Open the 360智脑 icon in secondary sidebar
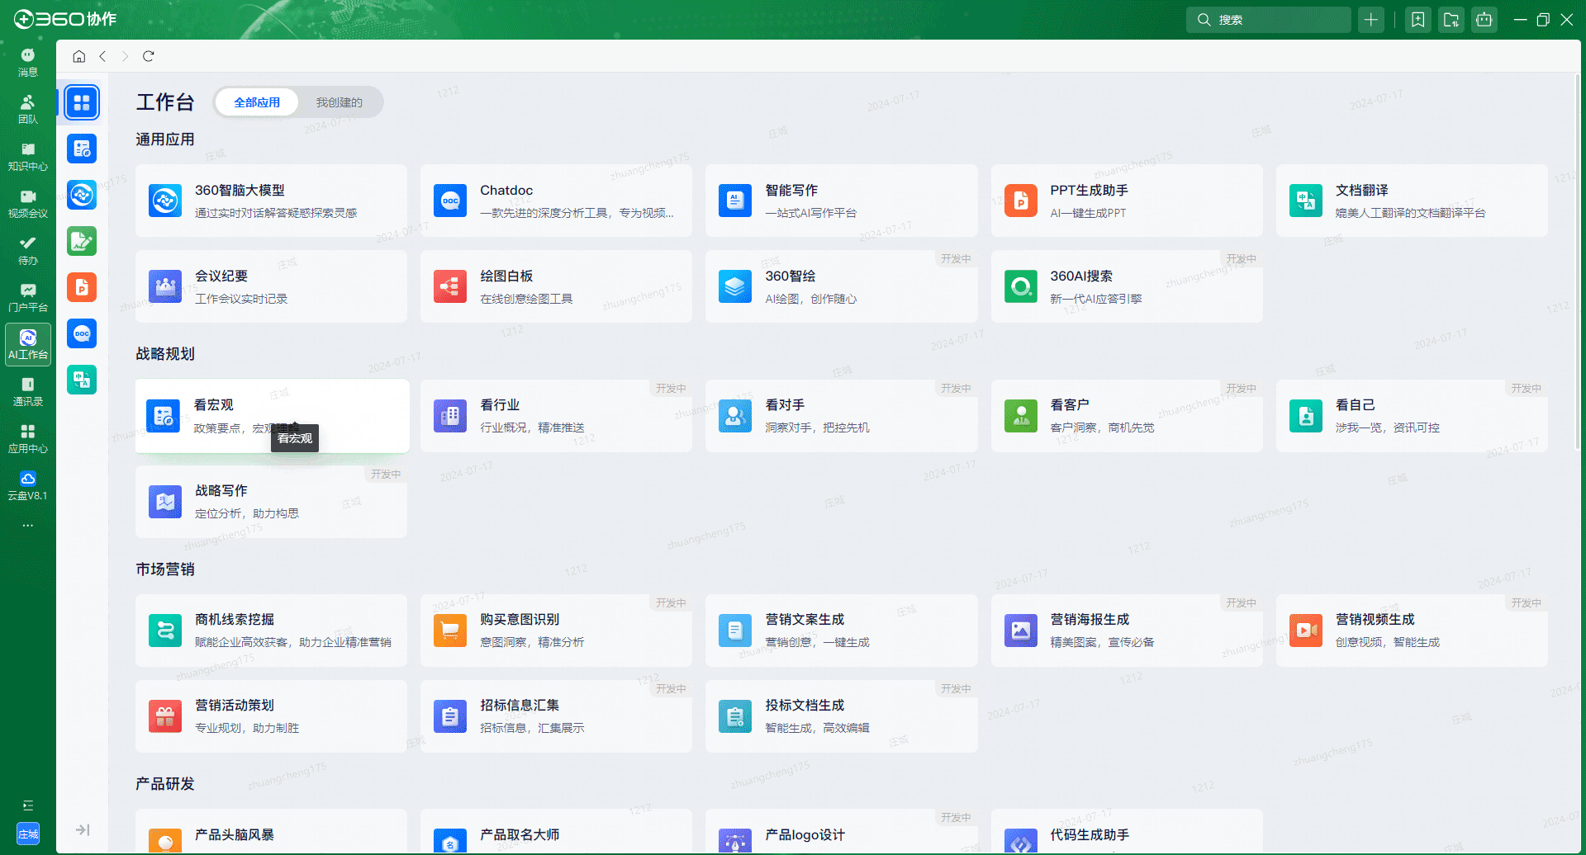Screen dimensions: 1586x855 point(82,196)
